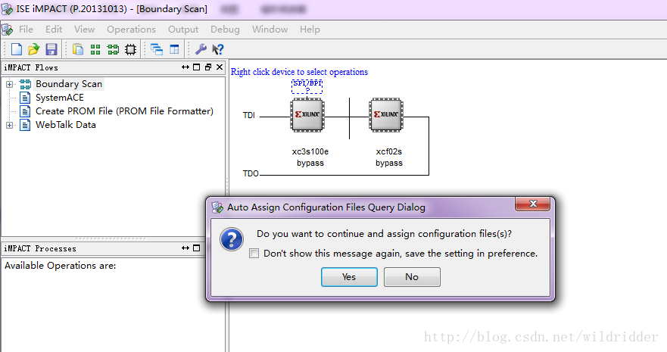The width and height of the screenshot is (667, 352).
Task: Open the Edit menu
Action: pyautogui.click(x=54, y=30)
